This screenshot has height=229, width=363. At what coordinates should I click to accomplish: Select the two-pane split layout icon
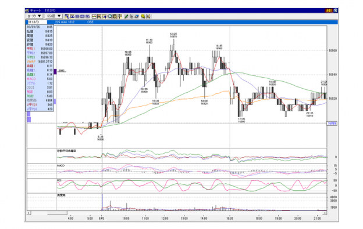click(x=72, y=16)
